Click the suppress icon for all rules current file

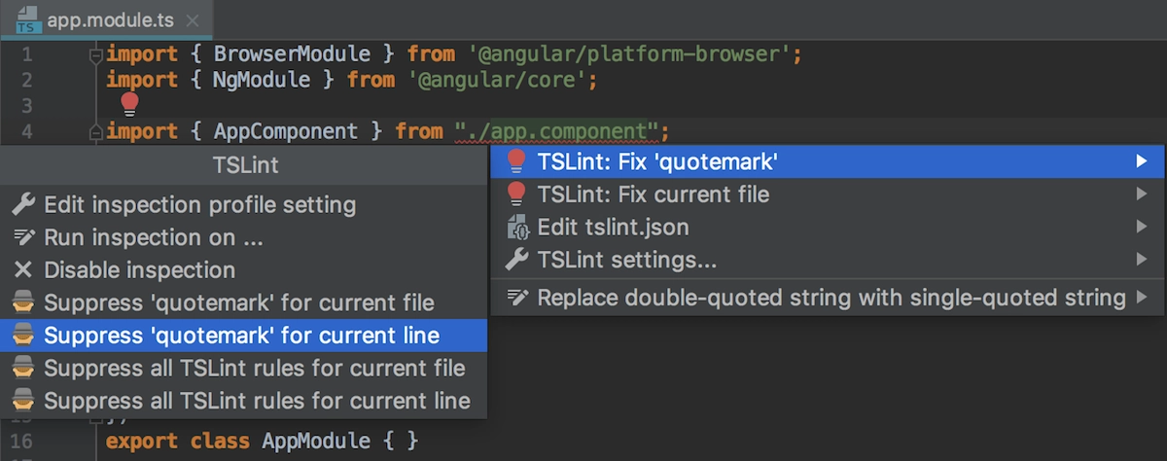pyautogui.click(x=24, y=369)
